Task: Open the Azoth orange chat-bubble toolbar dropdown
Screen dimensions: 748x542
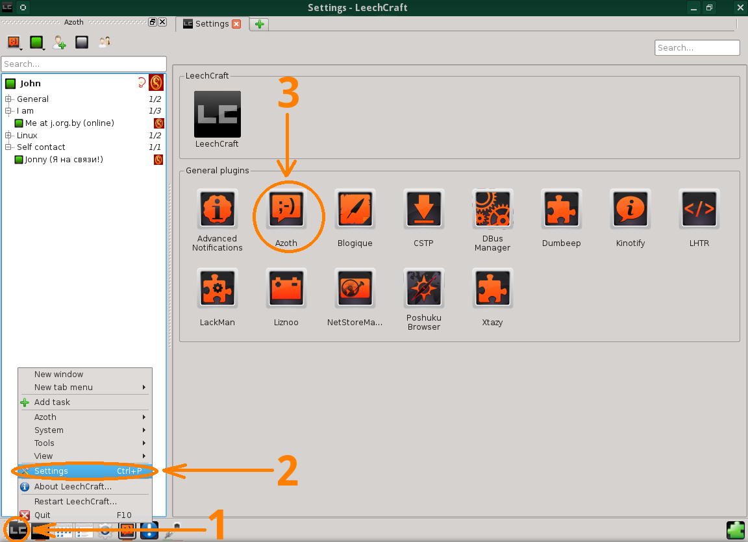Action: point(14,42)
